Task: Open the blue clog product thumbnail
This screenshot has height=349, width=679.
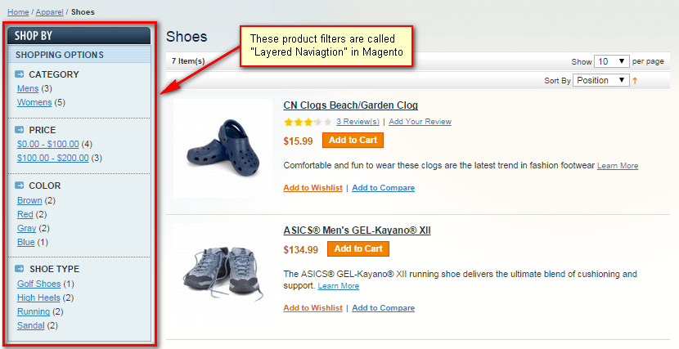Action: pos(223,147)
